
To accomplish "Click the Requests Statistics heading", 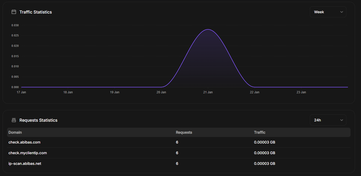I will coord(38,120).
